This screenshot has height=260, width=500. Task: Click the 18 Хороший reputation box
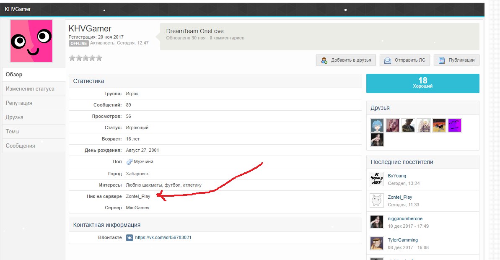point(422,83)
